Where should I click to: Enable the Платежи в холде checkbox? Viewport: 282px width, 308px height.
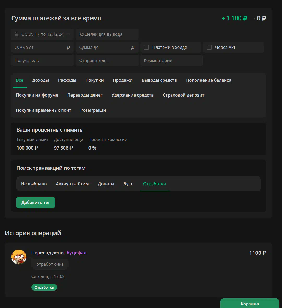(x=146, y=47)
